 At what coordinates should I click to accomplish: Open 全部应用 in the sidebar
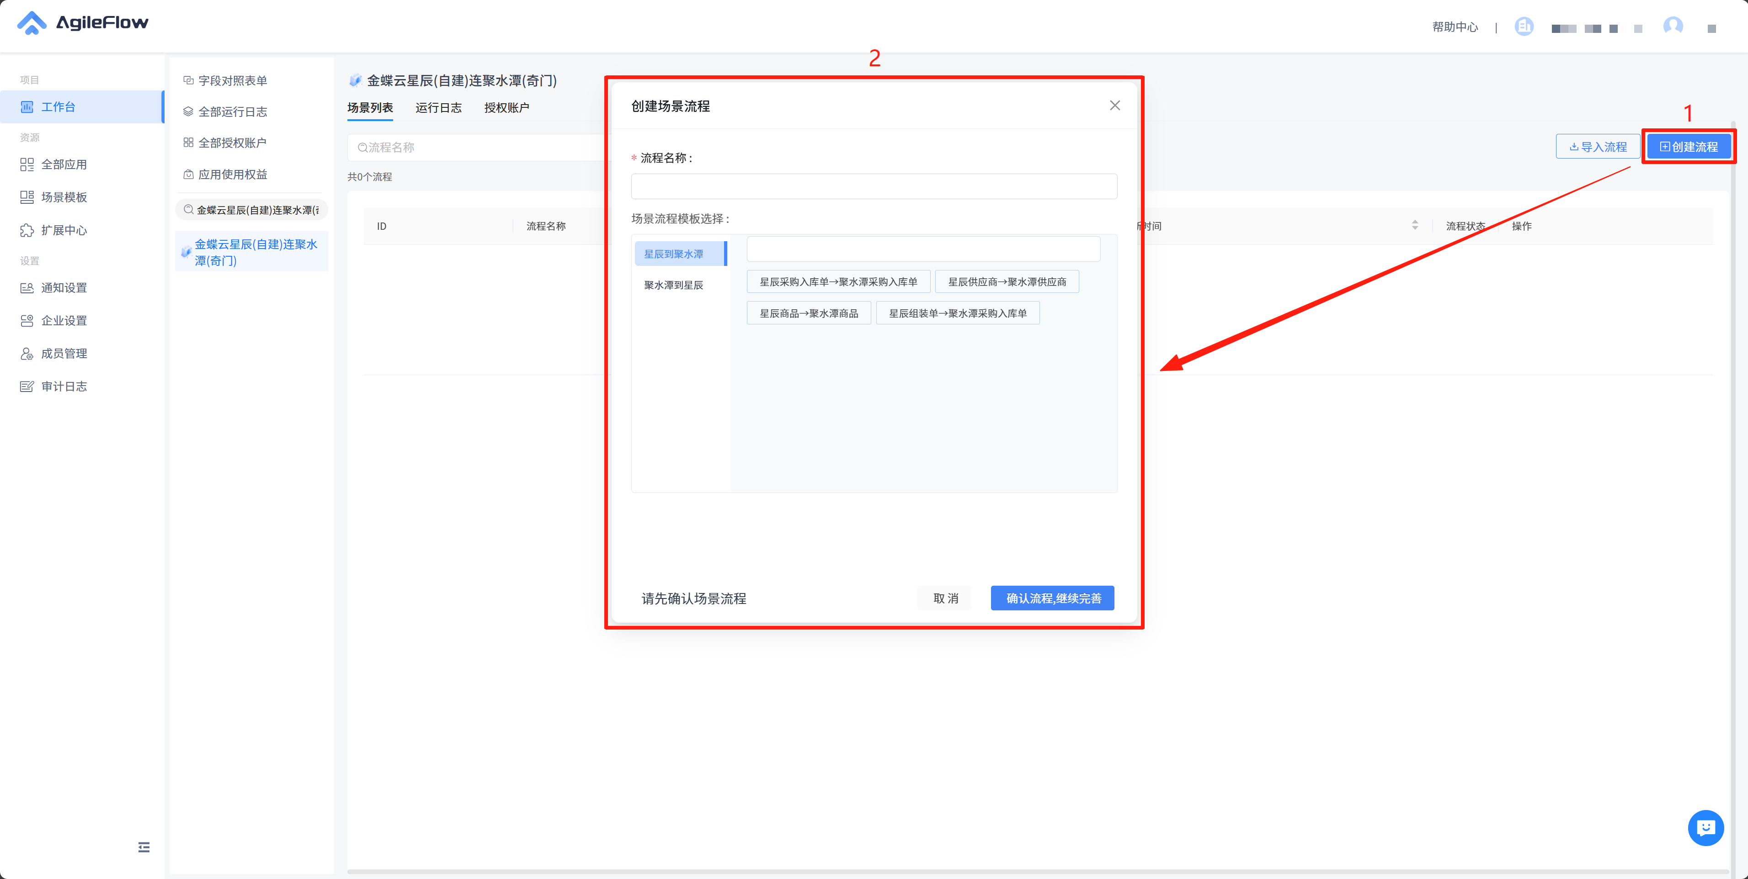click(x=64, y=165)
